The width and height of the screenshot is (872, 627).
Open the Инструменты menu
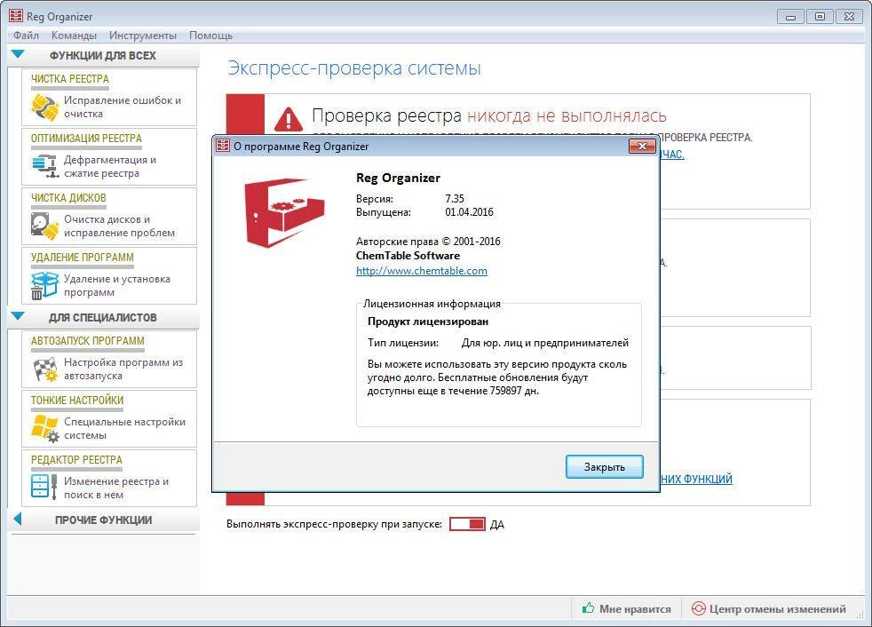point(143,36)
